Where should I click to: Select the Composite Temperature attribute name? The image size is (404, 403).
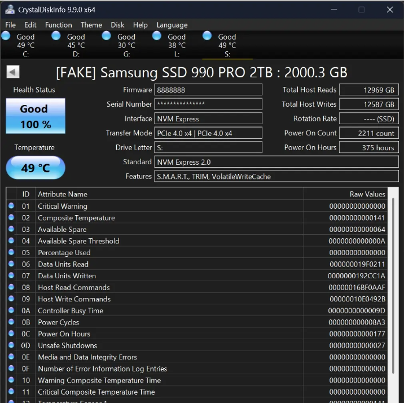(x=76, y=218)
